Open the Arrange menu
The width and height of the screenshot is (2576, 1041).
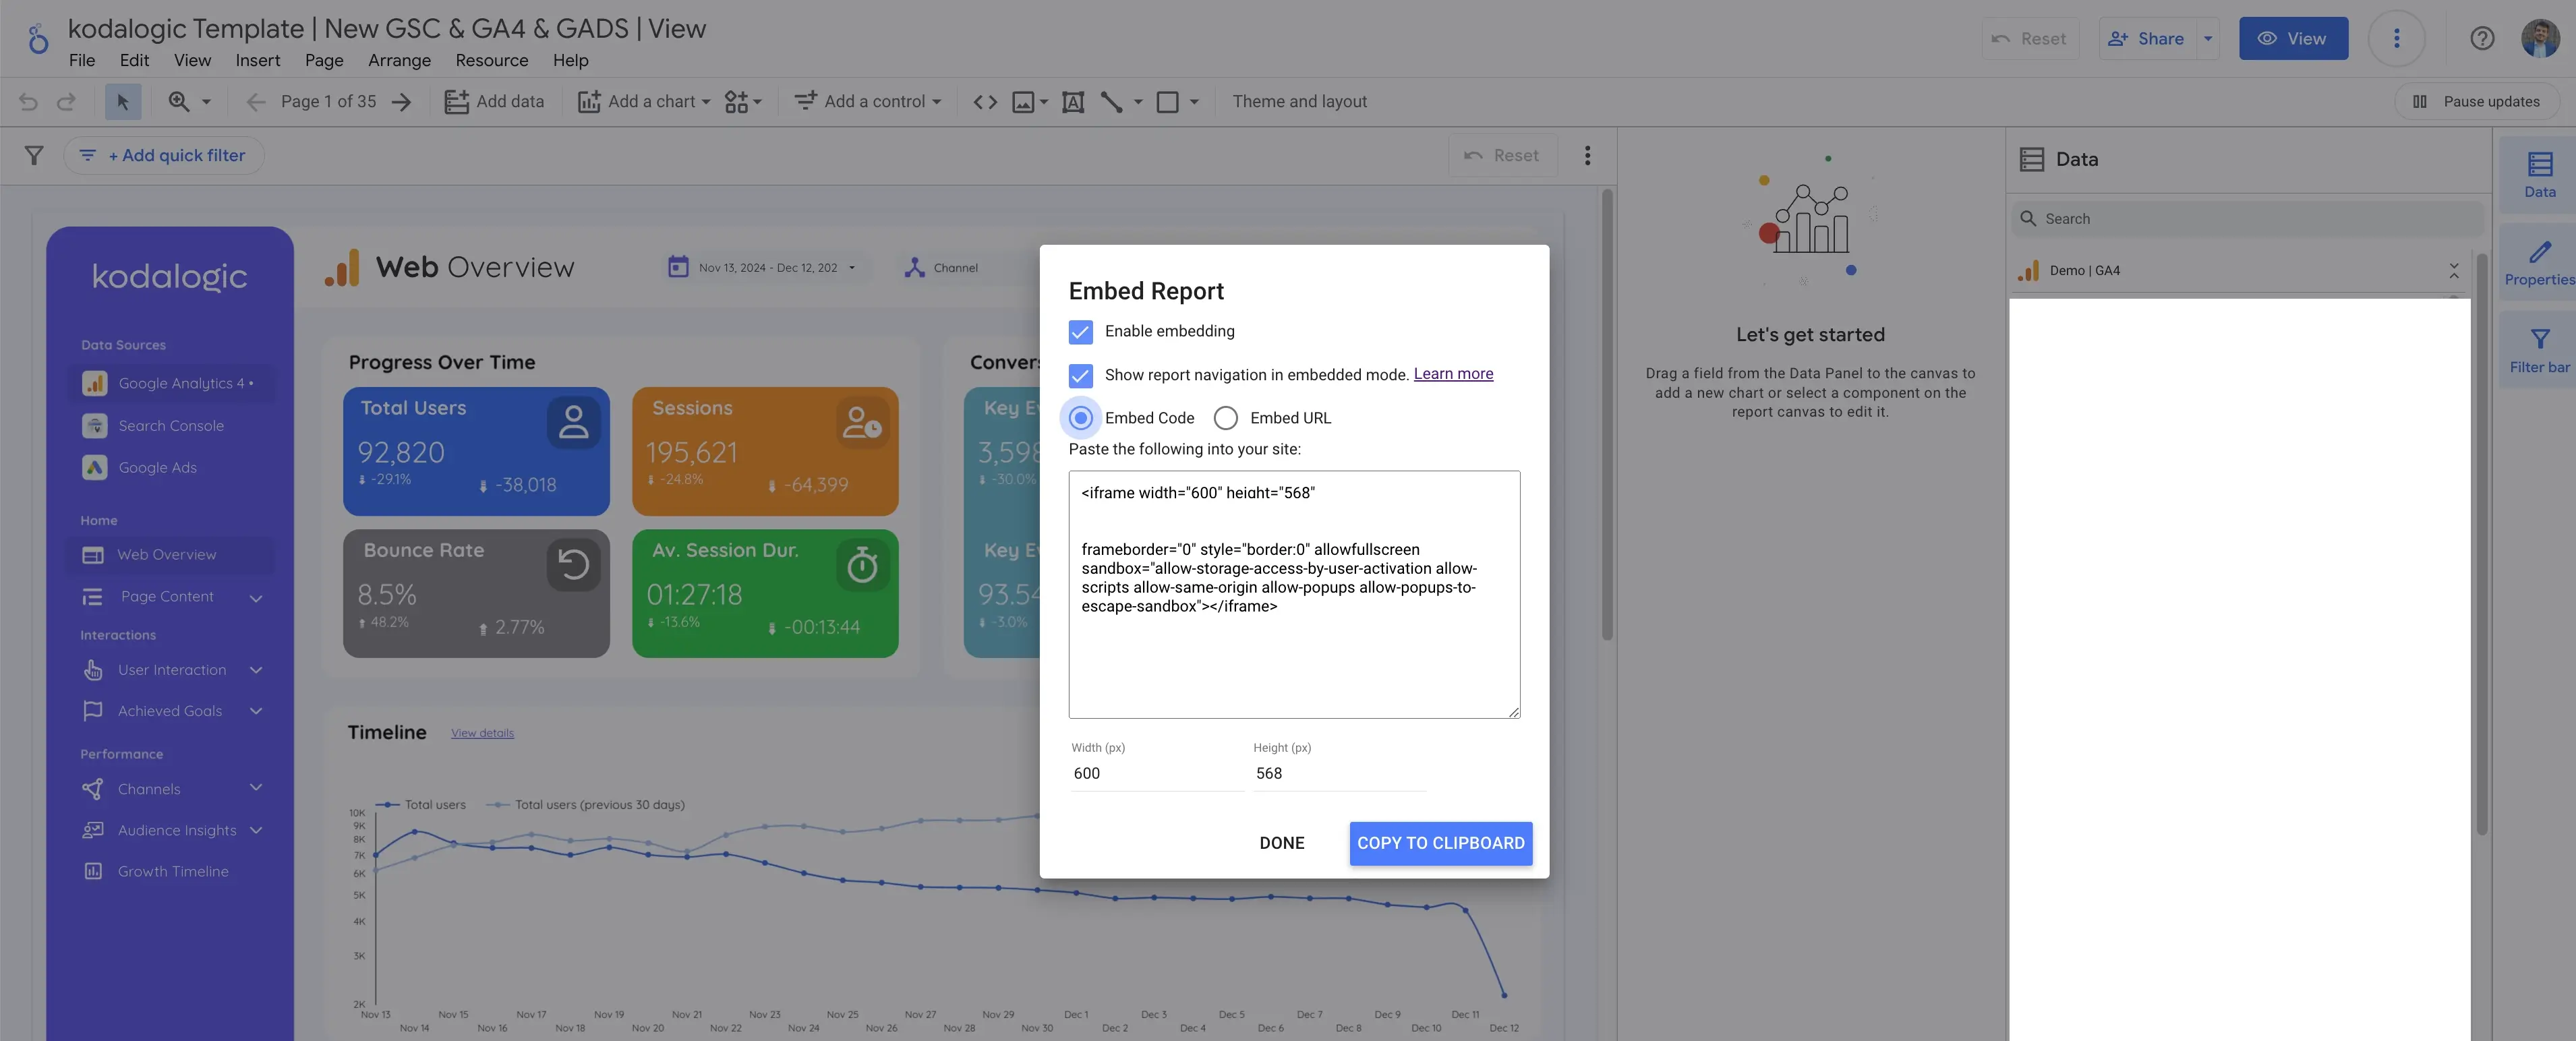click(401, 61)
